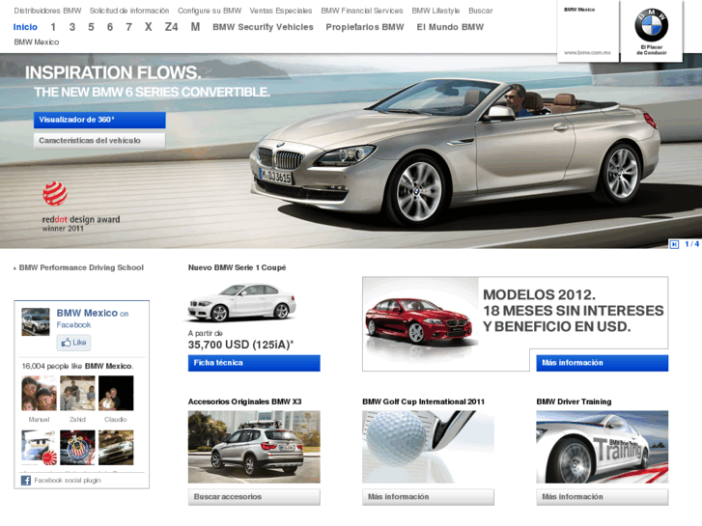Open Zahid's Facebook profile photo
Screen dimensions: 702x526
77,393
